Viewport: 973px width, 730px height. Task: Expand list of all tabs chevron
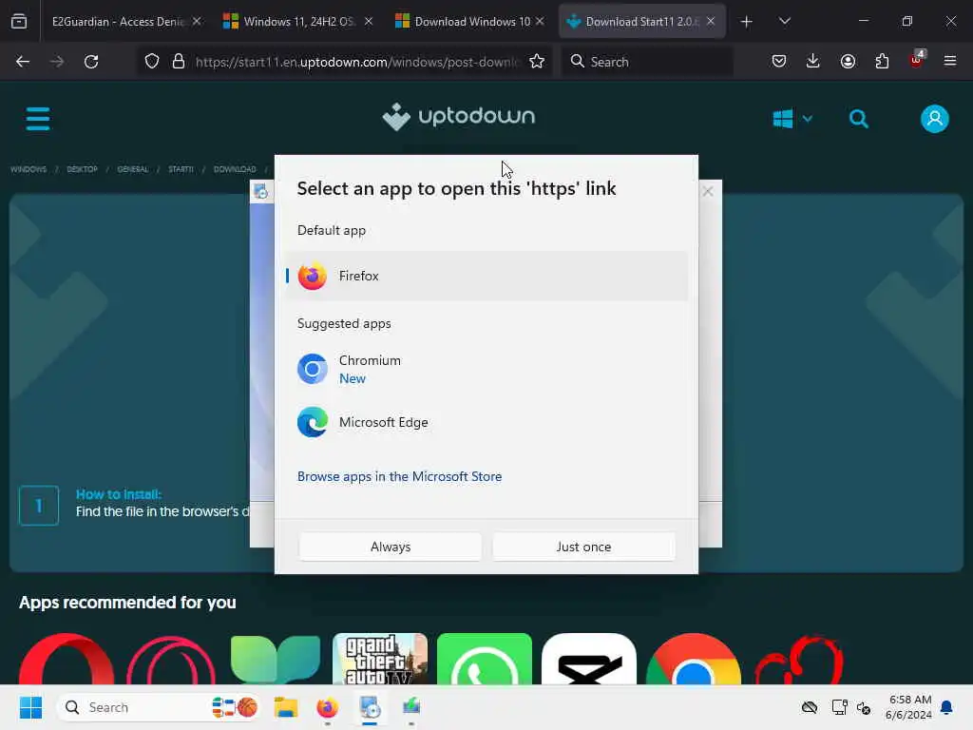(x=784, y=21)
